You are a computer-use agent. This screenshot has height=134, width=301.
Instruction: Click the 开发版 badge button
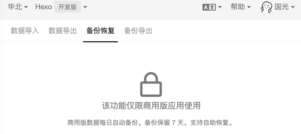[x=67, y=7]
